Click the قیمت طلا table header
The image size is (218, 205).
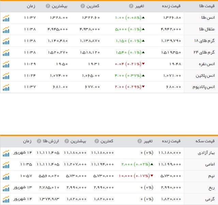tap(207, 6)
